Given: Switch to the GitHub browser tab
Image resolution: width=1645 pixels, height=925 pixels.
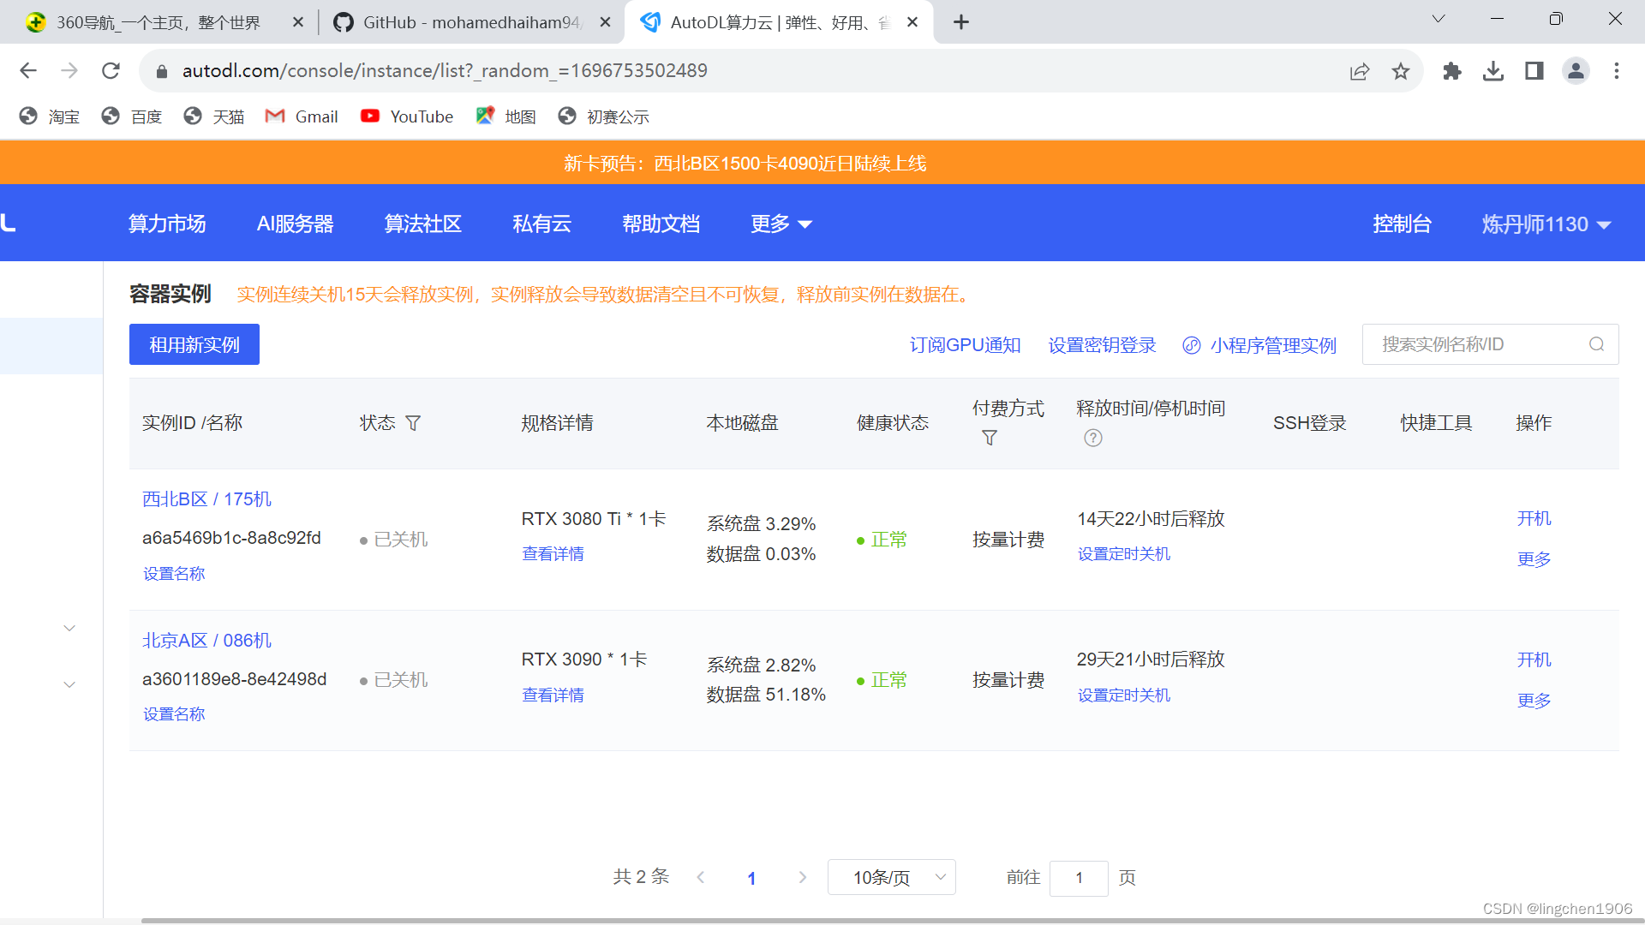Looking at the screenshot, I should click(x=470, y=22).
